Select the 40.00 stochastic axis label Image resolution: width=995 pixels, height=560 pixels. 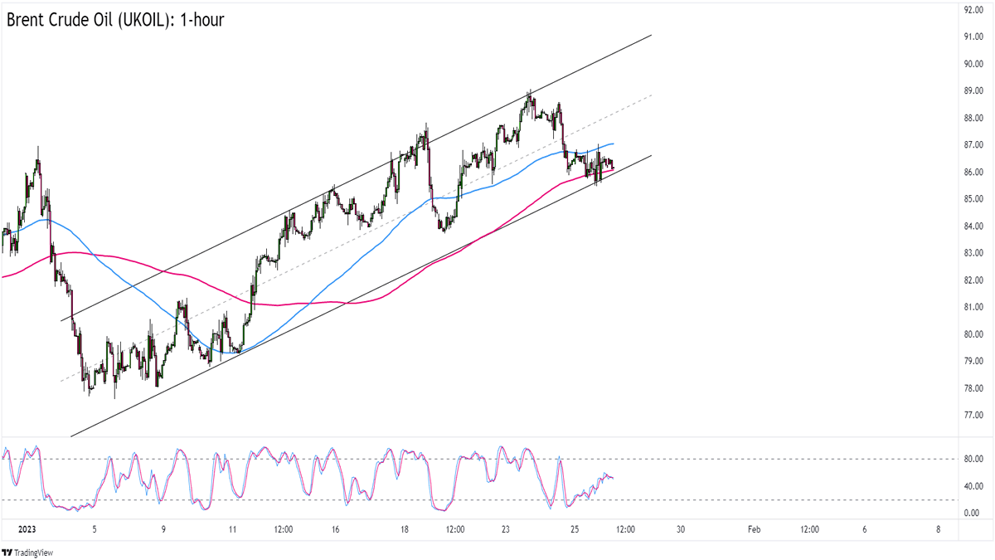(x=972, y=486)
